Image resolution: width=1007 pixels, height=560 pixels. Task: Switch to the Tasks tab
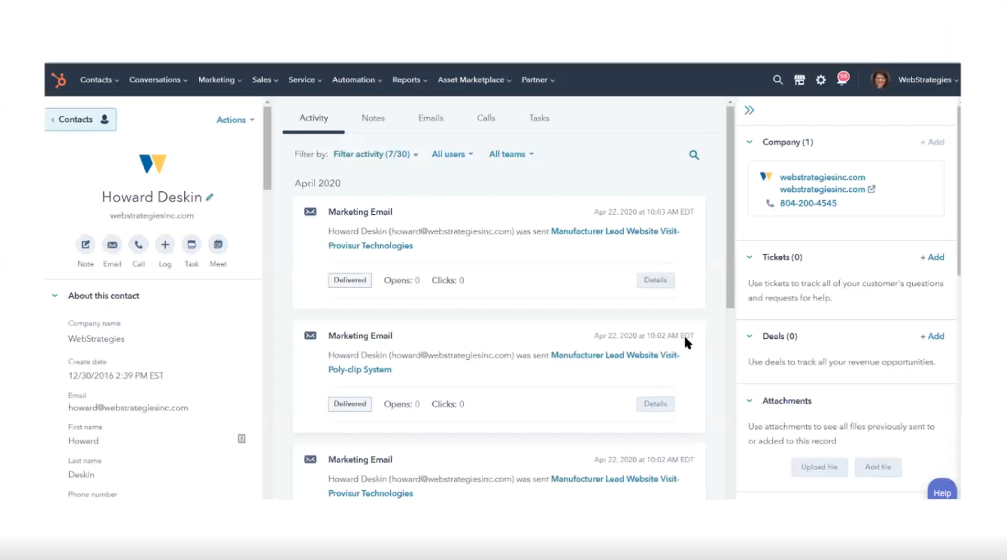coord(539,118)
